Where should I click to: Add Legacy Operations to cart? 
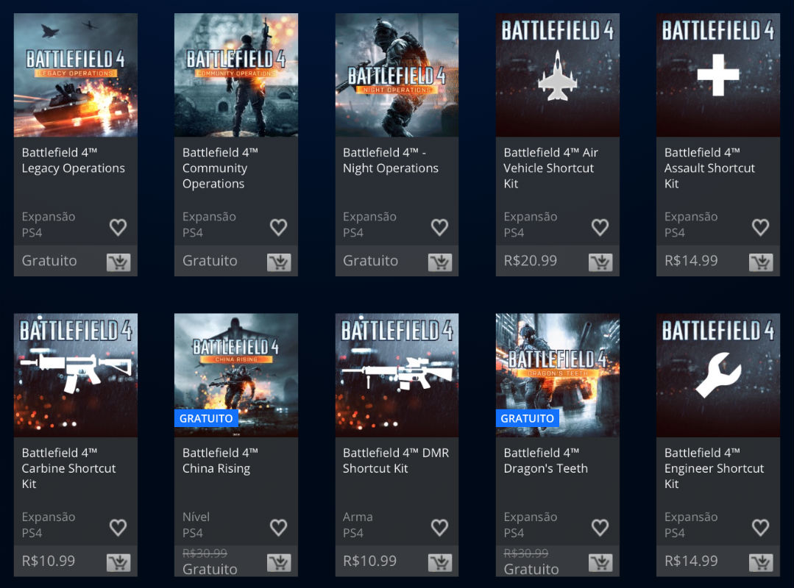point(118,262)
